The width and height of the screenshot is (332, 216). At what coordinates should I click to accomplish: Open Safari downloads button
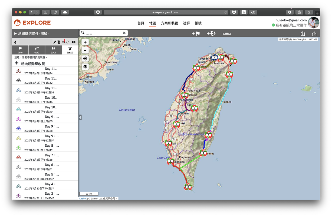tap(290, 12)
